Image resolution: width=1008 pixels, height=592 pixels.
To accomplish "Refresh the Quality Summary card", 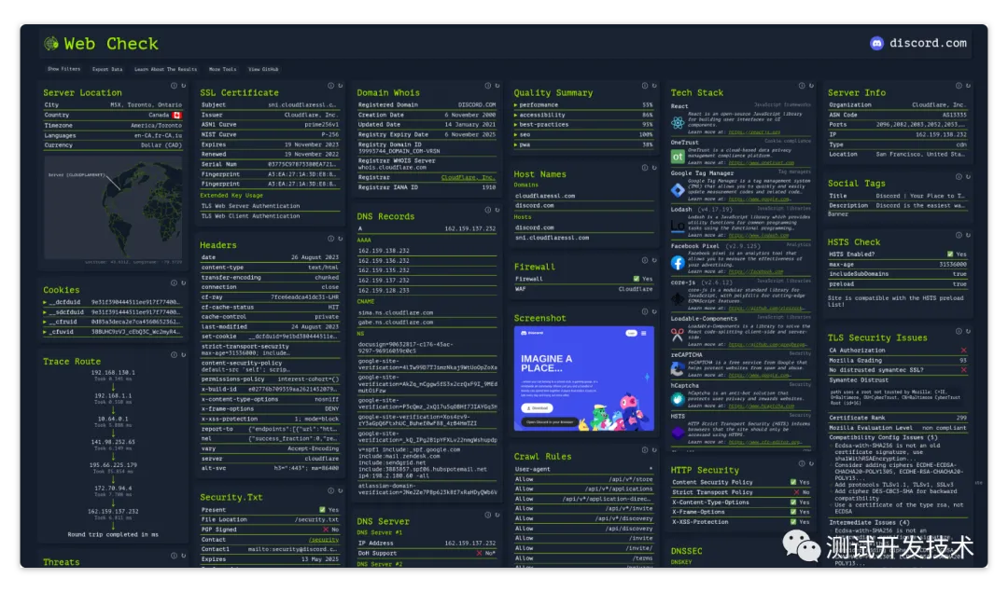I will pos(653,86).
